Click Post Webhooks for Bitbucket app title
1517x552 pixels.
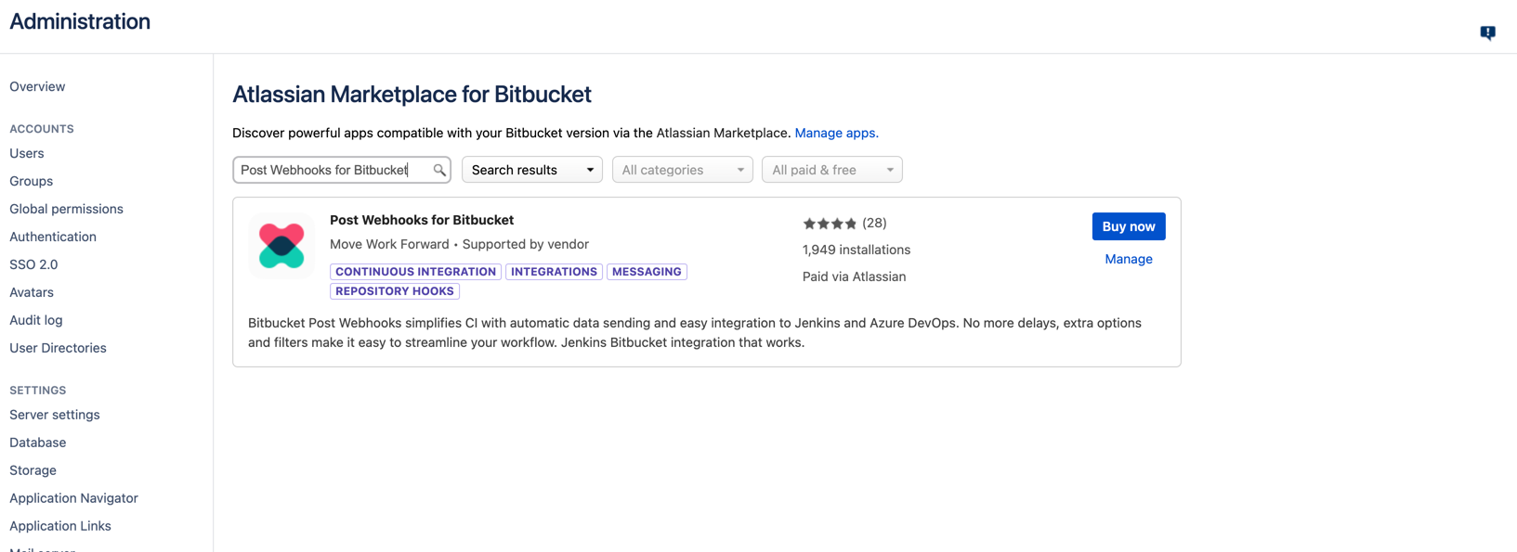pyautogui.click(x=422, y=220)
